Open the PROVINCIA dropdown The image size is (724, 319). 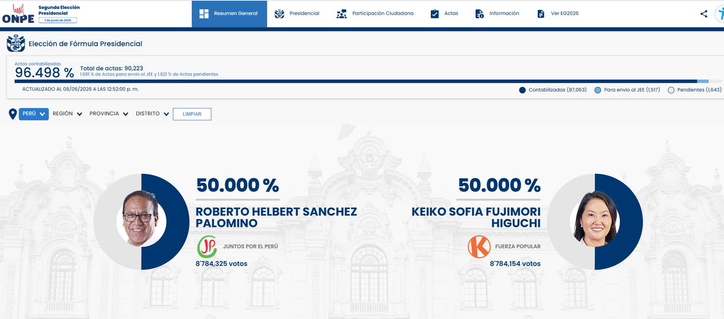point(109,114)
